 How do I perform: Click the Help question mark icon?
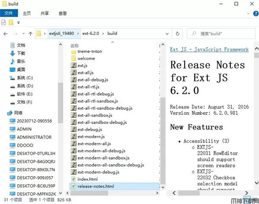point(256,13)
